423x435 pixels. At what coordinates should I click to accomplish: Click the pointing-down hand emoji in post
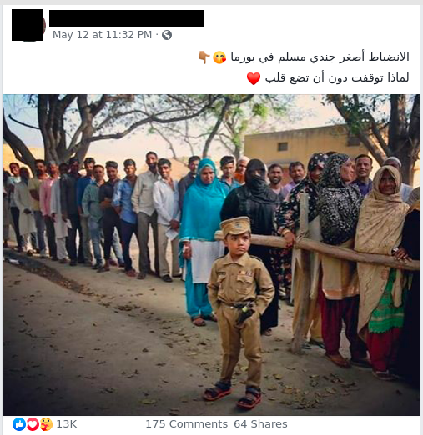(204, 57)
